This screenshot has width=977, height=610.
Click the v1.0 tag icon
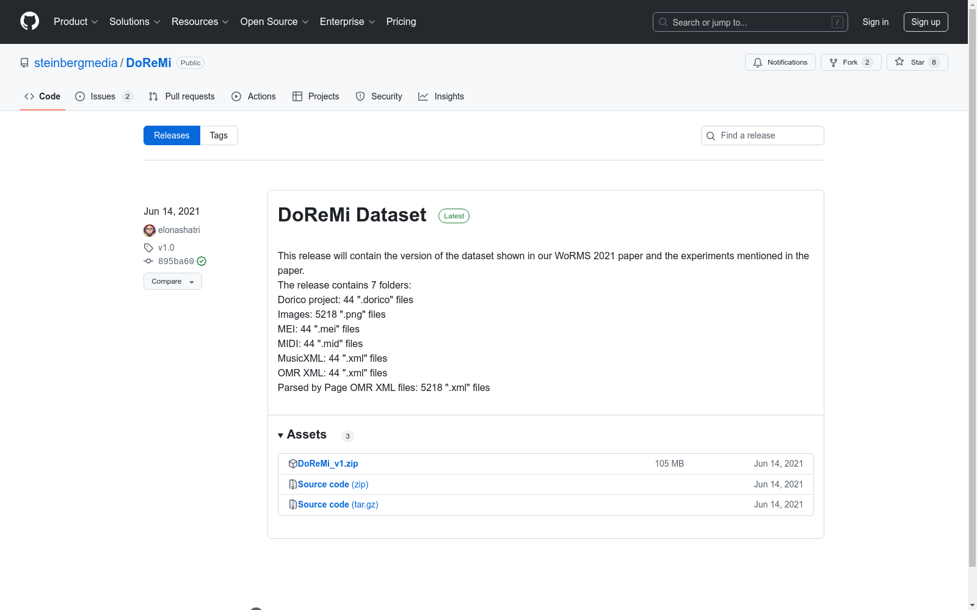148,248
